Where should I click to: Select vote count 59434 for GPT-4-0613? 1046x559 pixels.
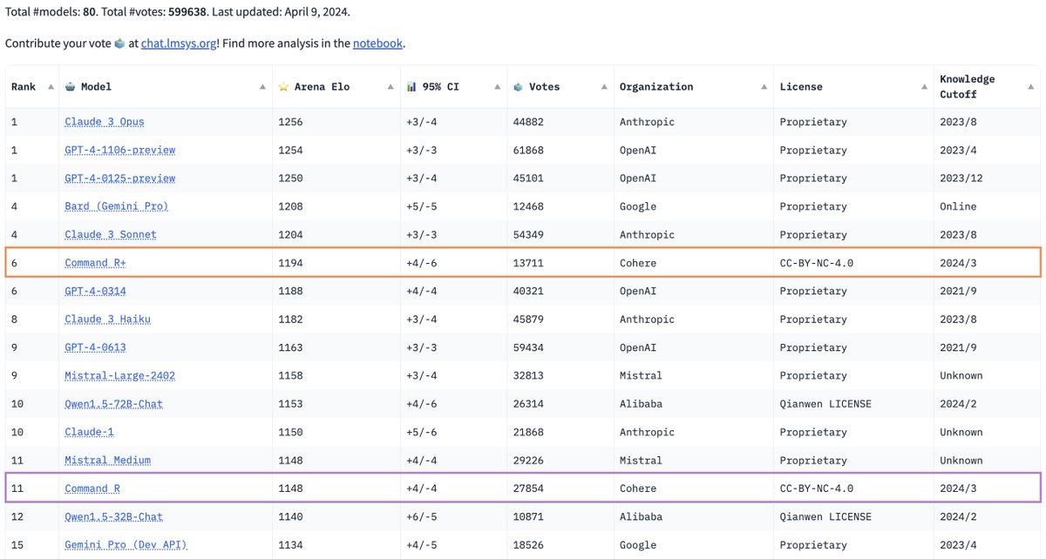pos(528,347)
